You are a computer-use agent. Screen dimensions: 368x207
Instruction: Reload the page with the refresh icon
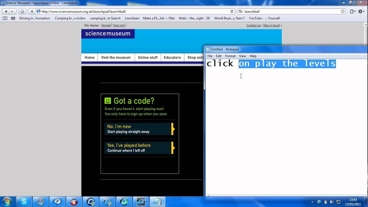point(232,11)
